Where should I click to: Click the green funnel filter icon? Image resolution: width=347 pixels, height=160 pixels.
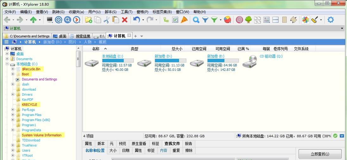point(214,20)
